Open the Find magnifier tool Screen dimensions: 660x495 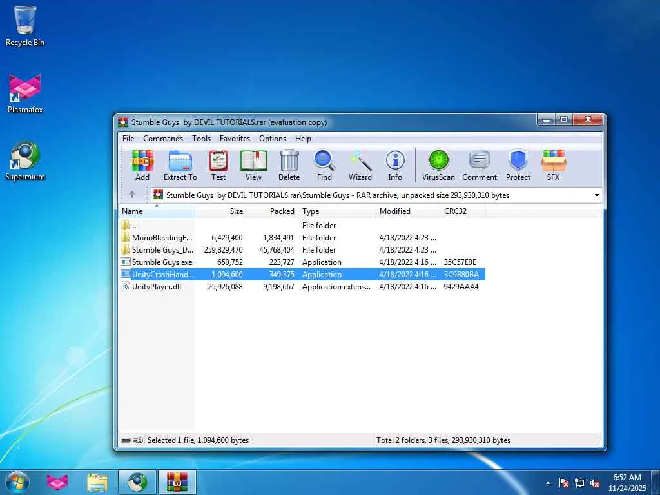(324, 165)
